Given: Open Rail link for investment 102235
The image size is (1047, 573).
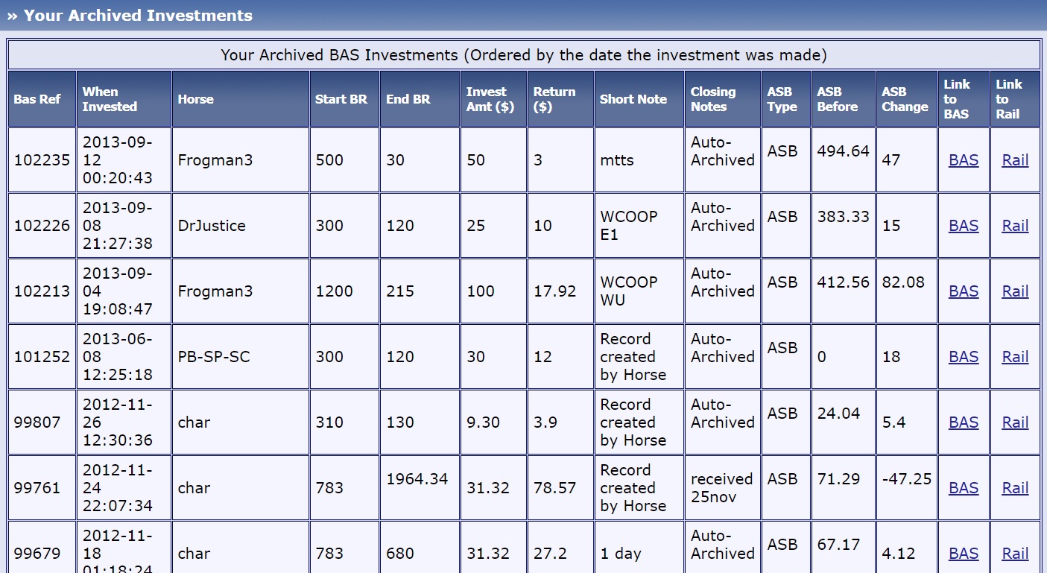Looking at the screenshot, I should (1015, 160).
